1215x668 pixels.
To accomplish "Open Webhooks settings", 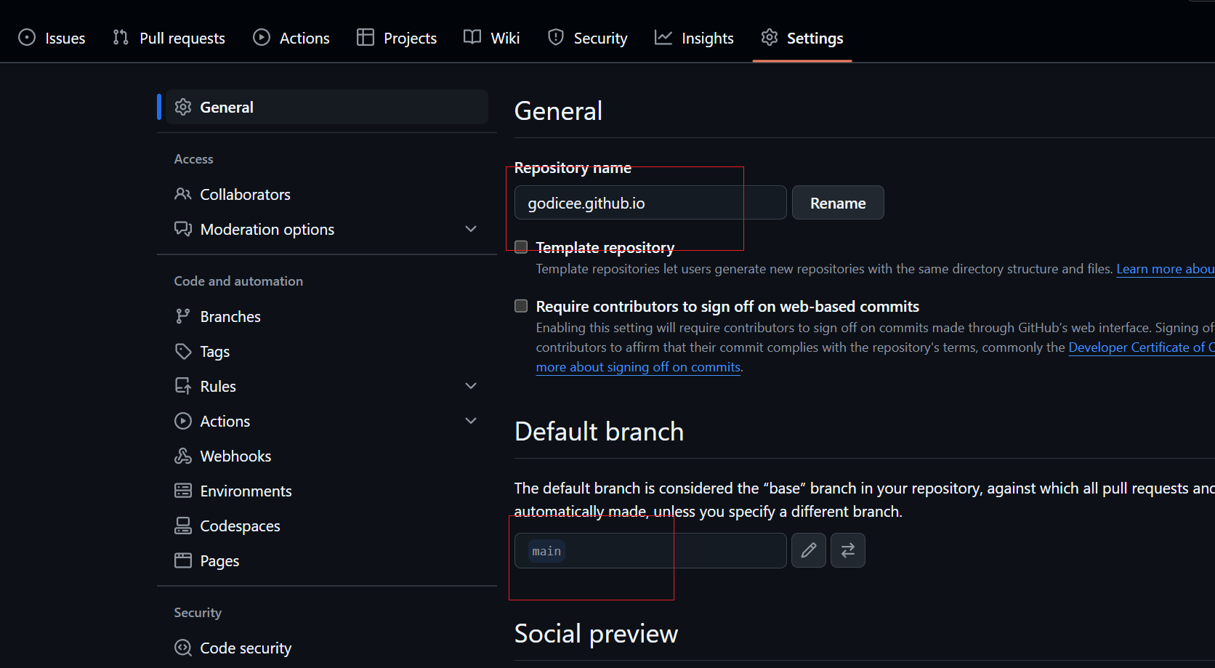I will pos(327,456).
